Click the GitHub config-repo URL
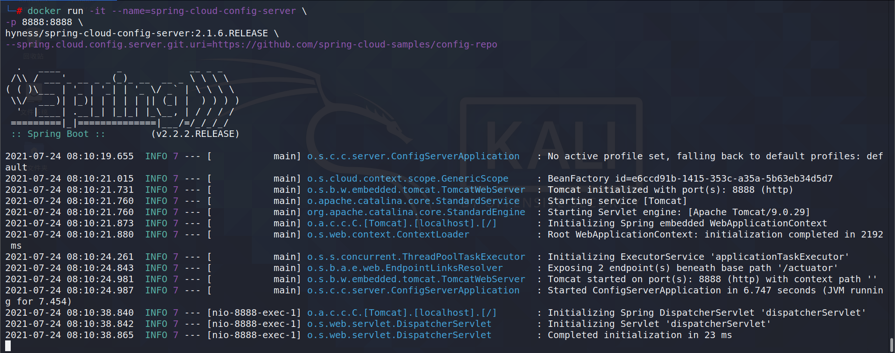 point(355,45)
